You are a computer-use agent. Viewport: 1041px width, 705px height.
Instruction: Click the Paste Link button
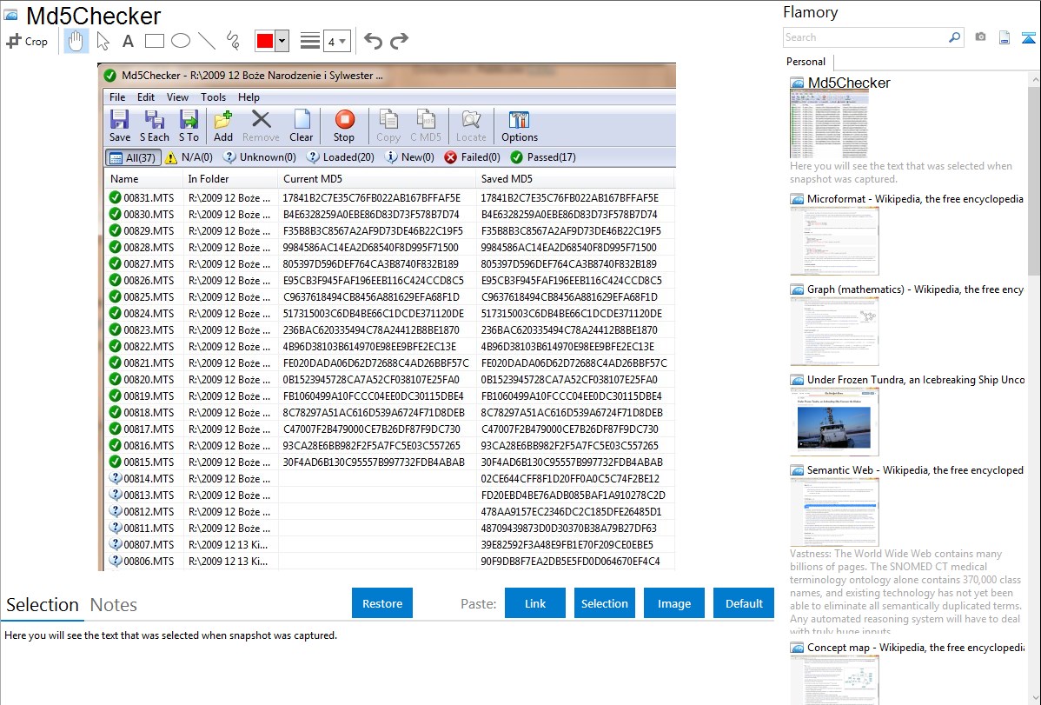[535, 603]
